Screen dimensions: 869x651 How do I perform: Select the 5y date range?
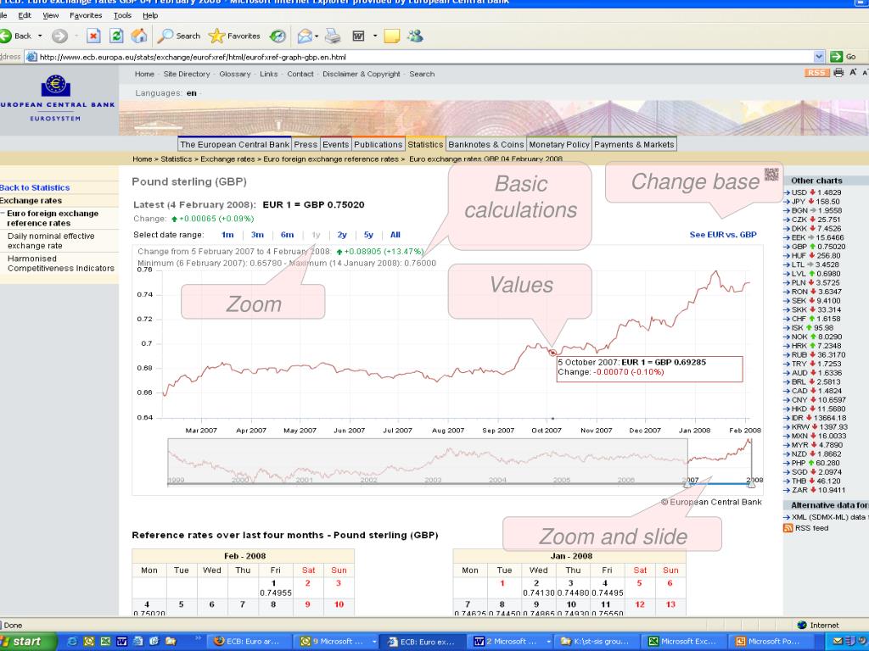(x=368, y=235)
